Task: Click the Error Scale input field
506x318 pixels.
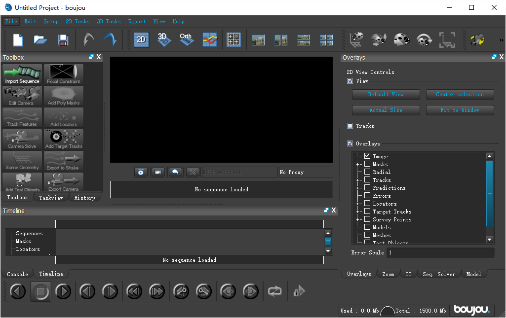Action: coord(440,252)
